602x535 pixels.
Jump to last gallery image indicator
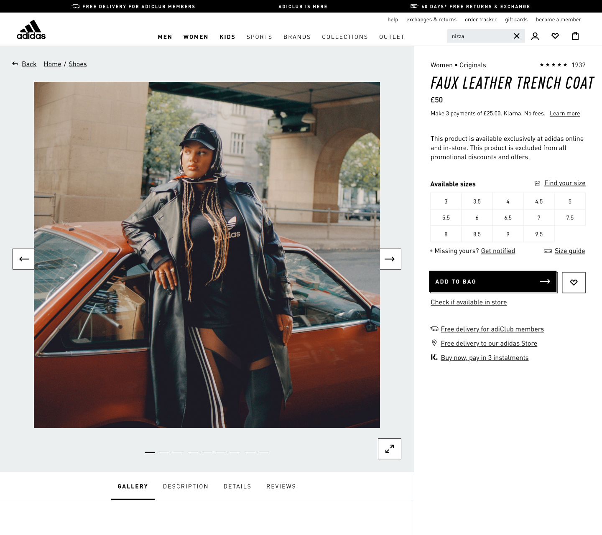(x=264, y=452)
